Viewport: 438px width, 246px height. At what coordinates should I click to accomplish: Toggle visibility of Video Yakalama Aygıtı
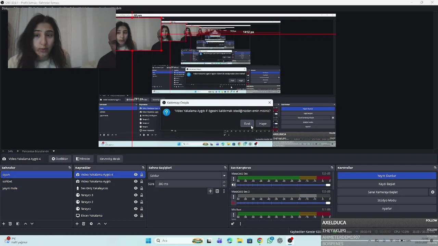pos(136,181)
